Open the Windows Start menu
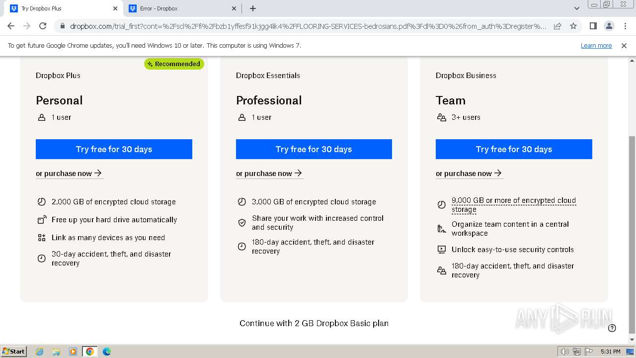The height and width of the screenshot is (358, 636). 14,351
